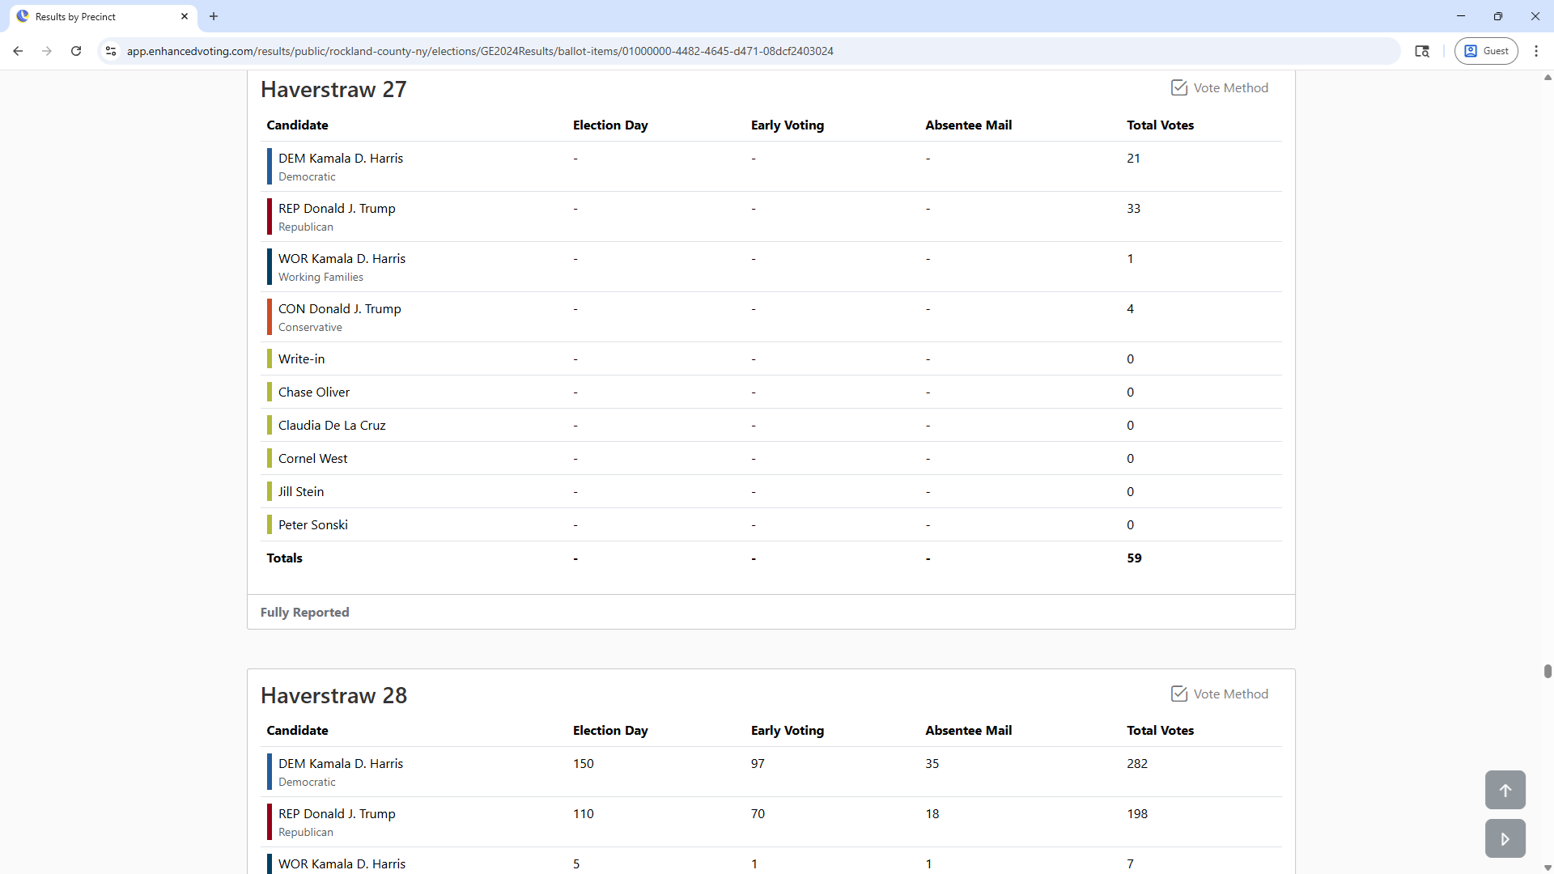1554x874 pixels.
Task: Close the Results by Precinct tab
Action: [x=185, y=16]
